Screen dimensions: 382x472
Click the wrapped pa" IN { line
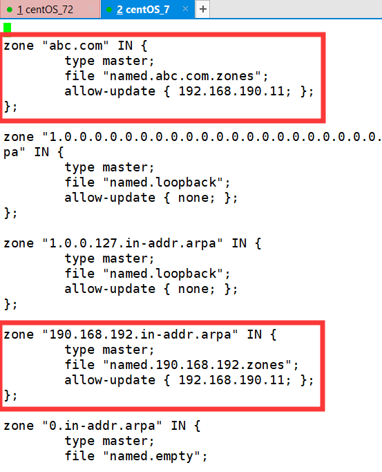[x=34, y=152]
